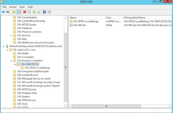Click the list pane horizontal scroll left arrow
This screenshot has width=173, height=113.
71,106
